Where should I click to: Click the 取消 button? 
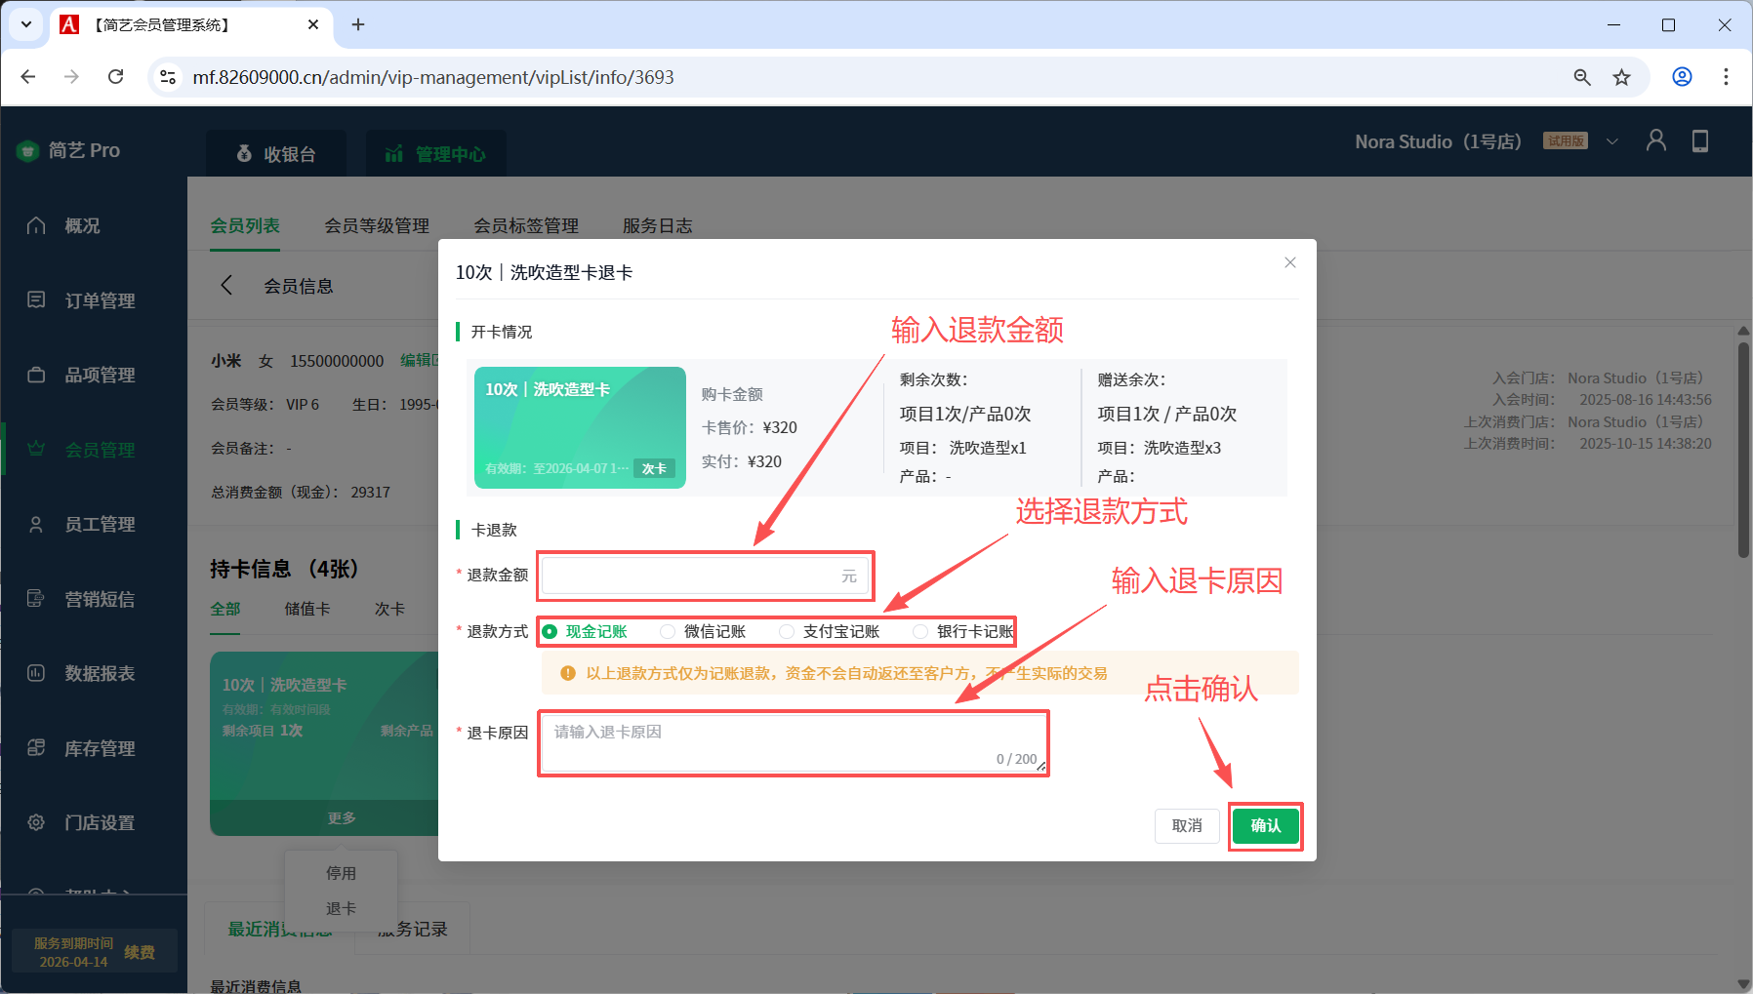[1187, 826]
